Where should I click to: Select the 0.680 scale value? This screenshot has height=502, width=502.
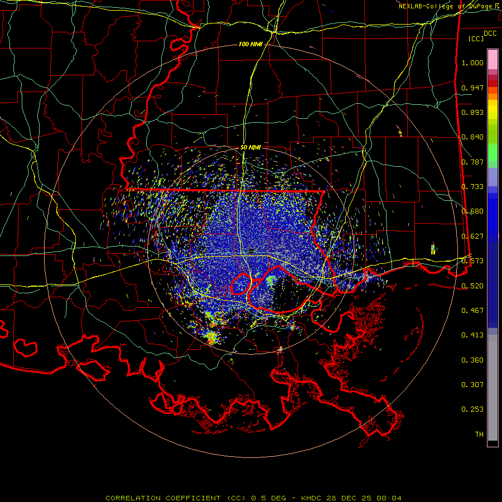click(472, 211)
